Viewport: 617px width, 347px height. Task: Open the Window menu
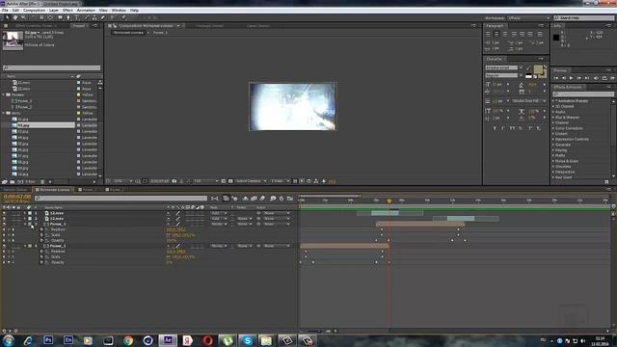[119, 11]
